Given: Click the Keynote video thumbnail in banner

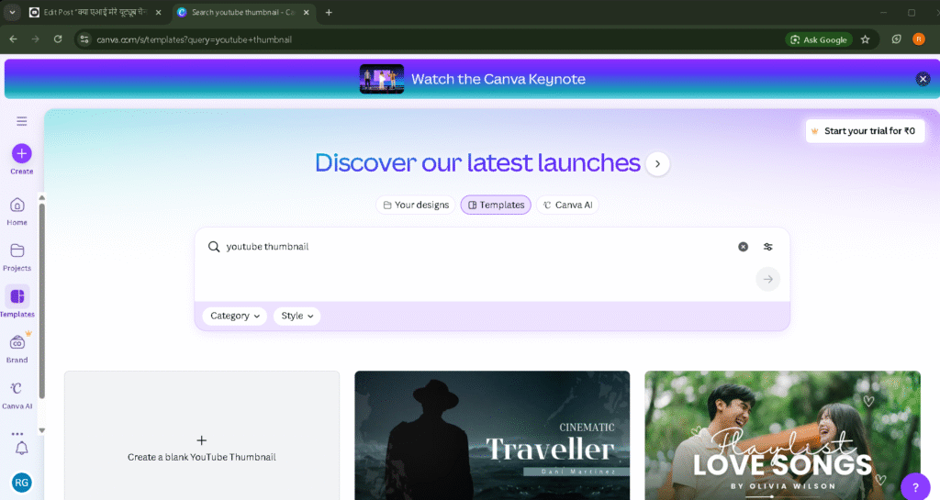Looking at the screenshot, I should tap(382, 79).
